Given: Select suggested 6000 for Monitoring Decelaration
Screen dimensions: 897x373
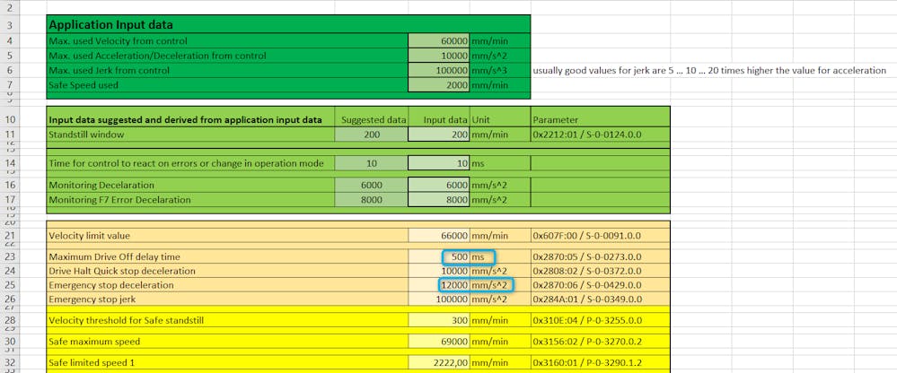Looking at the screenshot, I should tap(371, 186).
